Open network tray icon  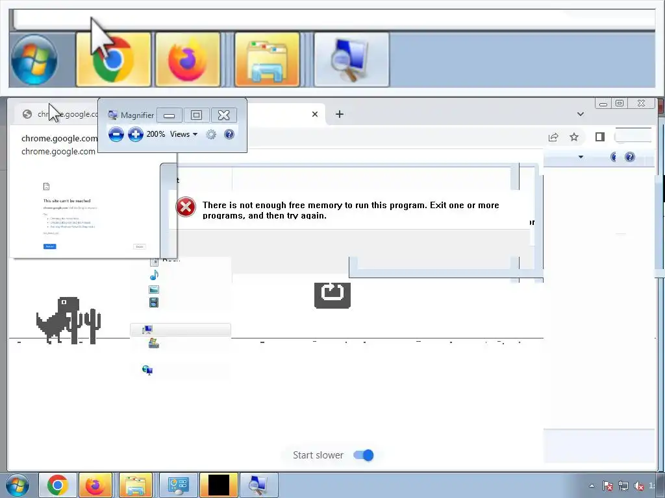click(x=623, y=486)
